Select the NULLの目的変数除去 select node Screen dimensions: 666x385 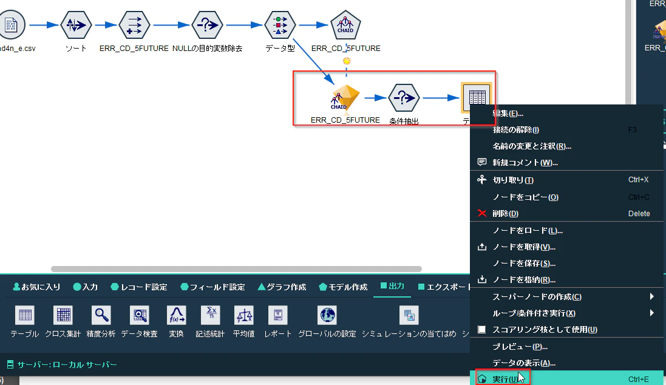pos(207,25)
